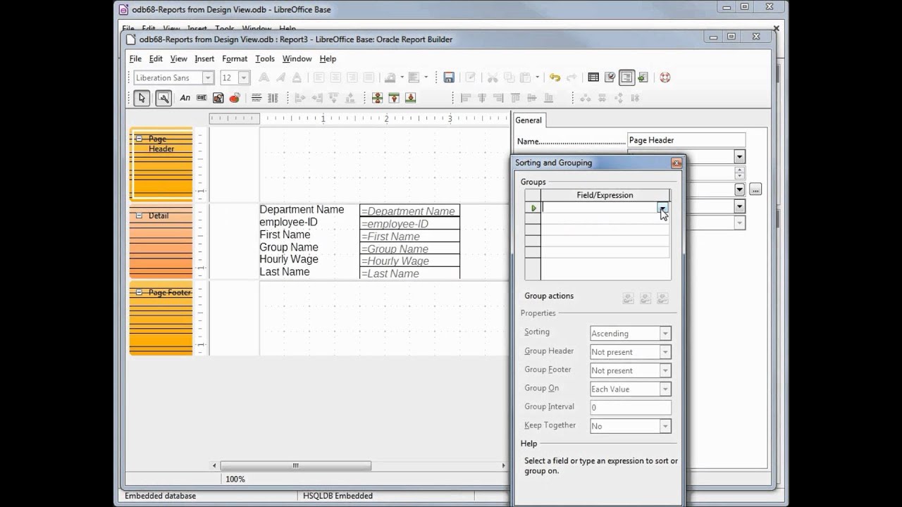Click the Group Interval input field

(x=630, y=407)
